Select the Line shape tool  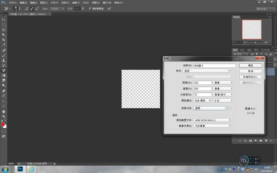4,106
